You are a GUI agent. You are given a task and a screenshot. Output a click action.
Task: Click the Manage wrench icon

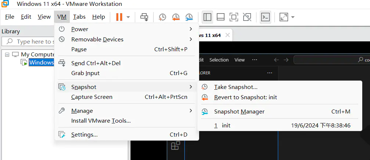[62, 111]
